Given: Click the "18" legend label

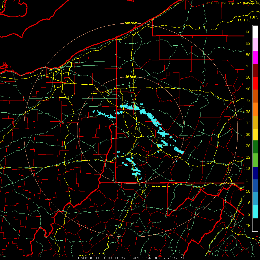Looking at the screenshot, I should click(x=248, y=169).
